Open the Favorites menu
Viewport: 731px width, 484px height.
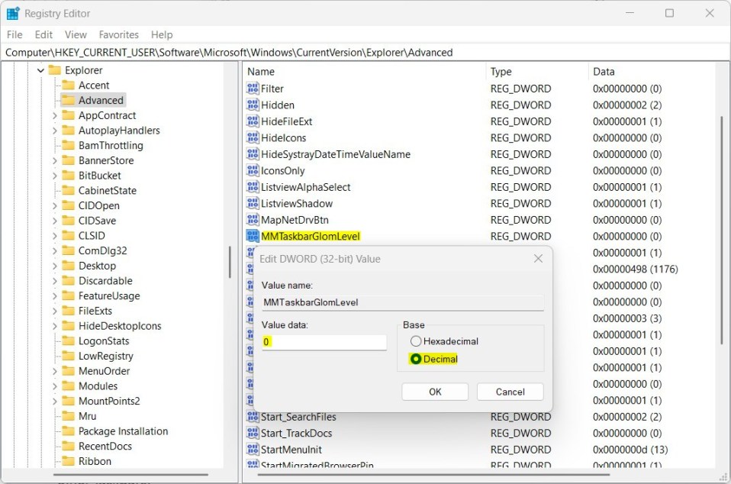(x=118, y=34)
